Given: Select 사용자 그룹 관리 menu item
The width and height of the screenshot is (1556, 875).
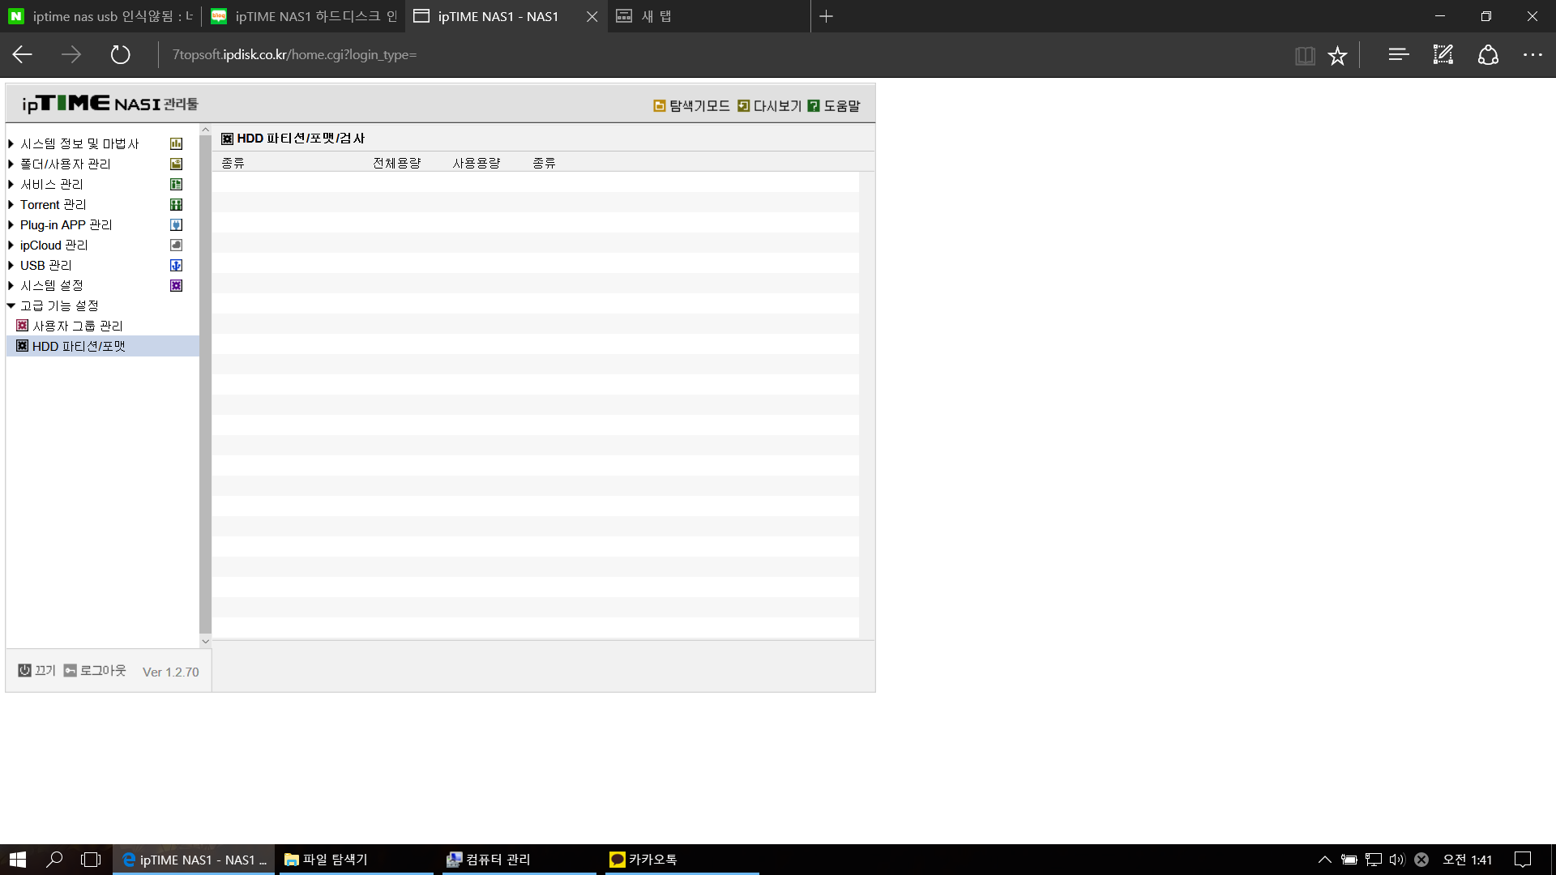Looking at the screenshot, I should click(x=77, y=326).
